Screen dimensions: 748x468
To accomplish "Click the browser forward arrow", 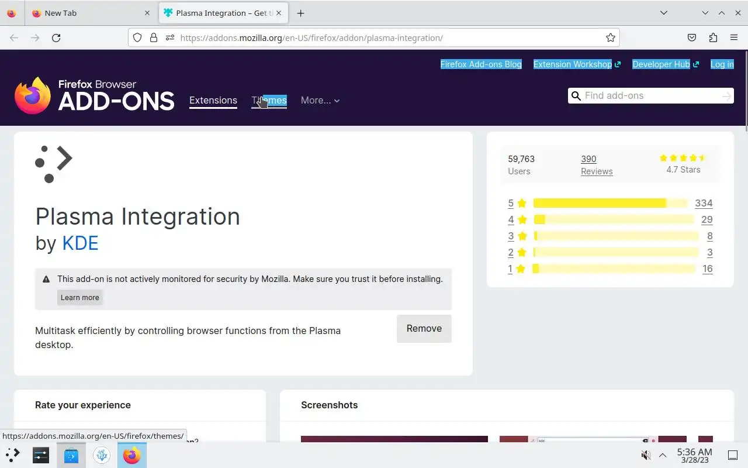I will pos(35,37).
